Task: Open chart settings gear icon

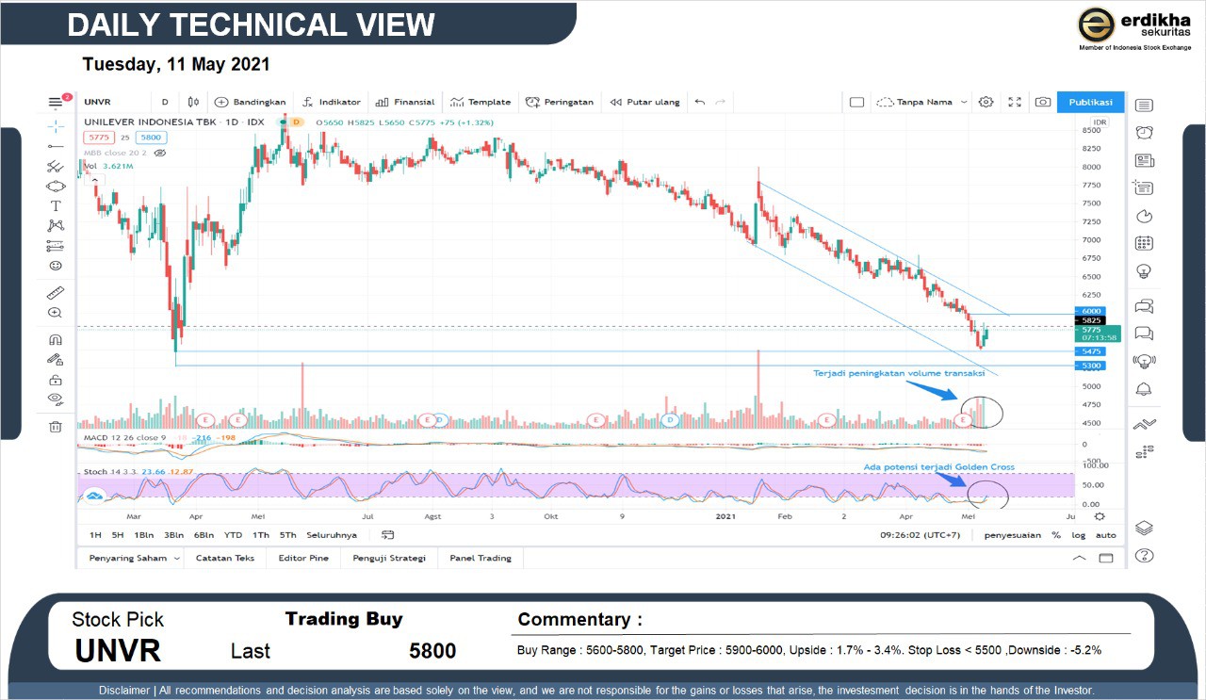Action: tap(986, 102)
